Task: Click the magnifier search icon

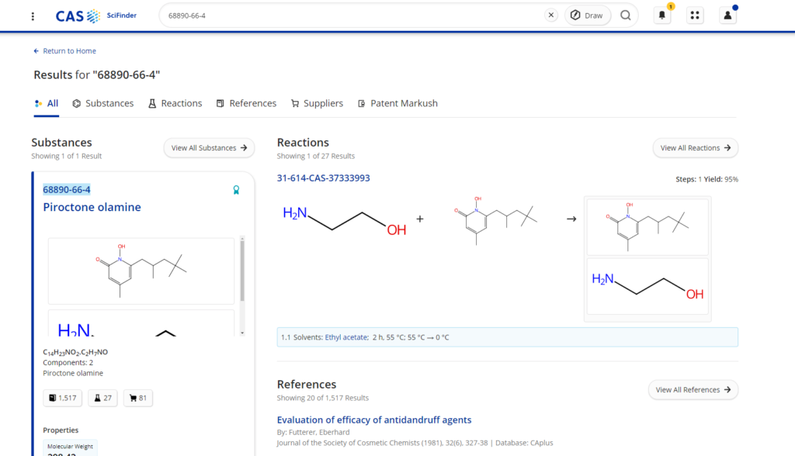Action: click(x=626, y=16)
